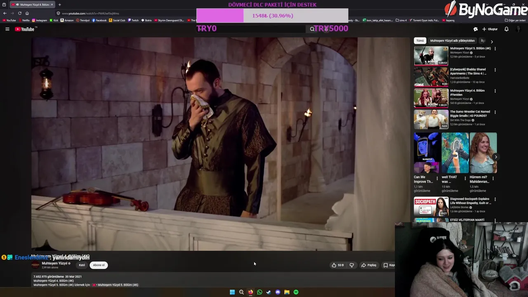Click the browser home icon
528x297 pixels.
(27, 13)
